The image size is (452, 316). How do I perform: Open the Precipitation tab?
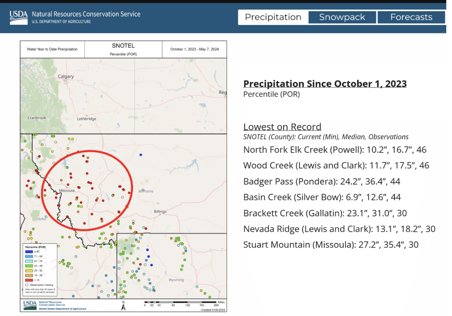point(273,17)
